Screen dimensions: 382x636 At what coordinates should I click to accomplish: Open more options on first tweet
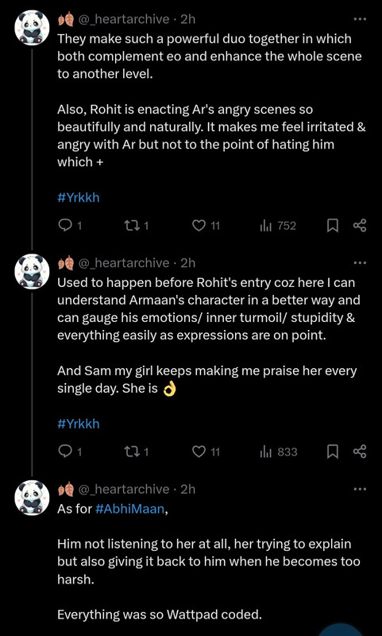click(360, 19)
